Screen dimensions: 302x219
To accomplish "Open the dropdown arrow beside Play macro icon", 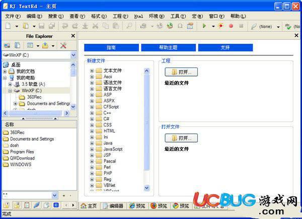I will pos(213,26).
